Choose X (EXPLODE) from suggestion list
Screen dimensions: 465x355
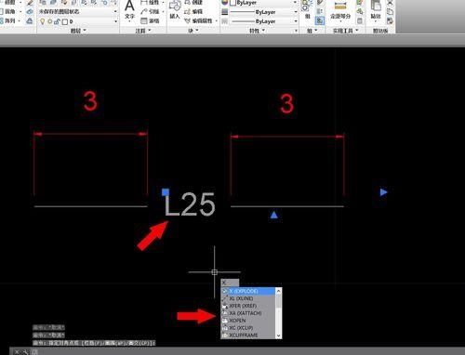click(248, 291)
